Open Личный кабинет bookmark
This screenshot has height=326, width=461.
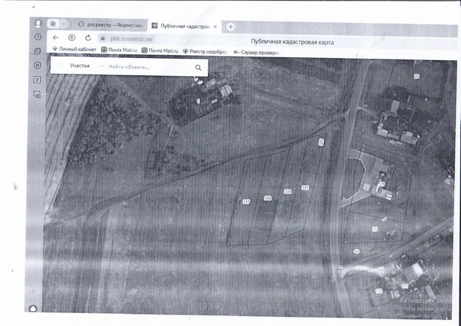tap(75, 49)
